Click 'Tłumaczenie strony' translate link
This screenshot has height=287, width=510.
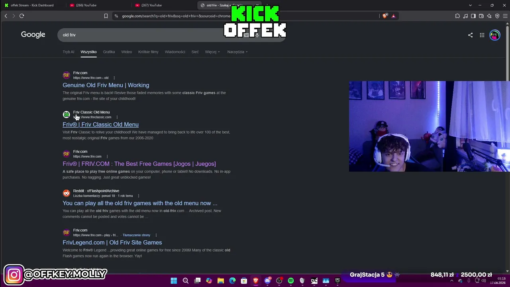point(136,235)
